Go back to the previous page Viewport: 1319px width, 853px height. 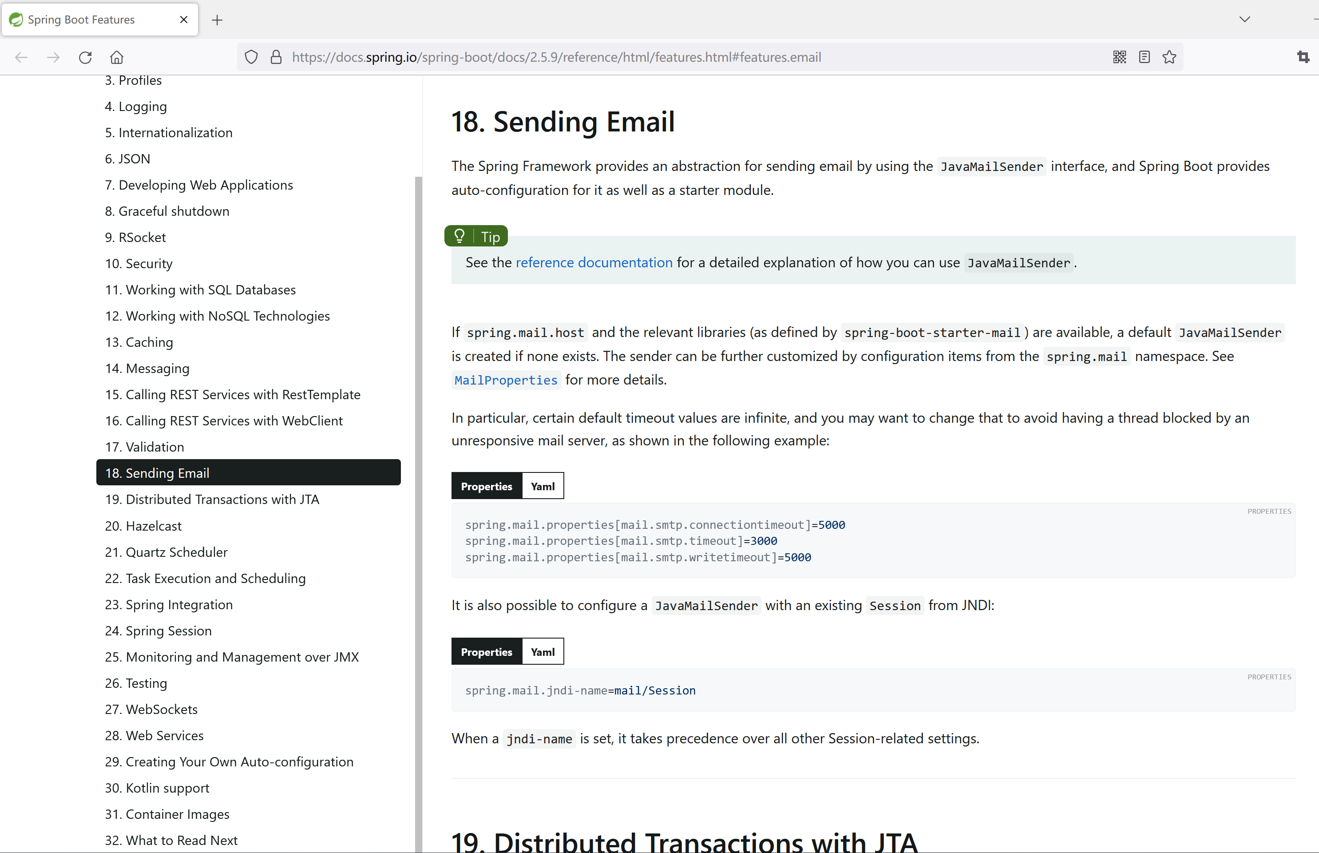tap(21, 57)
